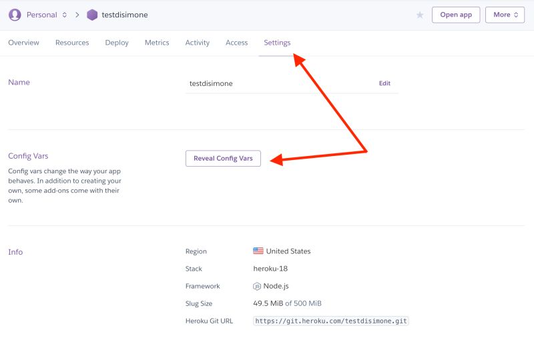Image resolution: width=534 pixels, height=338 pixels.
Task: Click the Node.js framework icon
Action: 257,286
